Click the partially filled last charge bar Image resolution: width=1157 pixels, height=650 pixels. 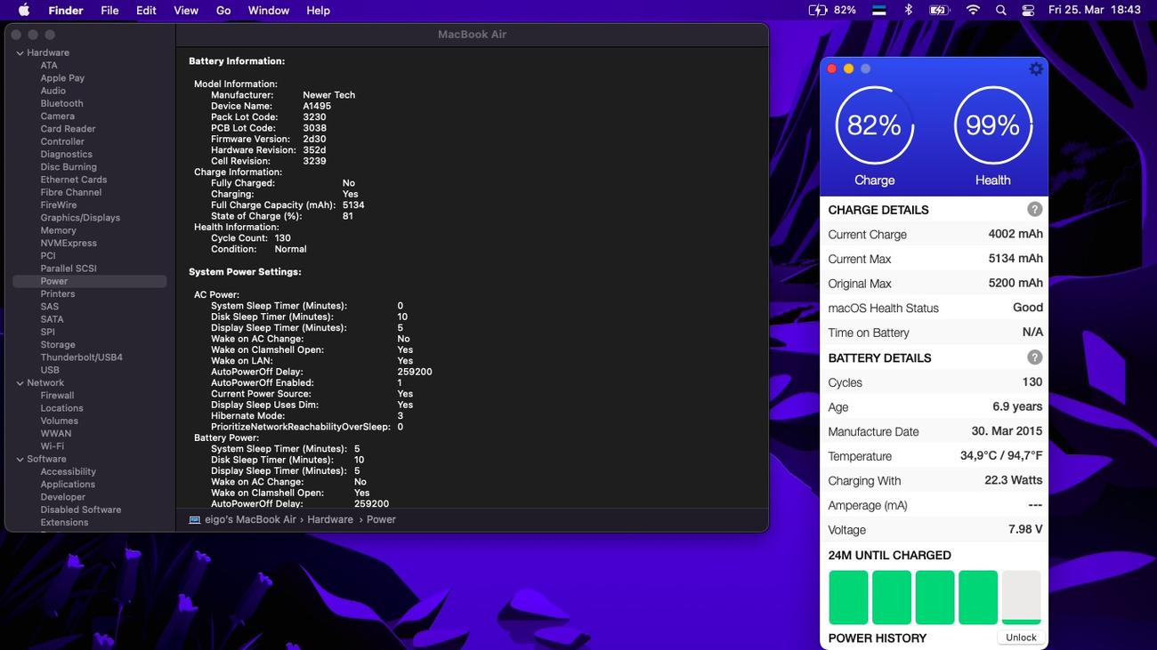[x=1021, y=598]
